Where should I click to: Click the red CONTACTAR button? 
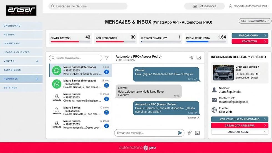click(x=250, y=41)
